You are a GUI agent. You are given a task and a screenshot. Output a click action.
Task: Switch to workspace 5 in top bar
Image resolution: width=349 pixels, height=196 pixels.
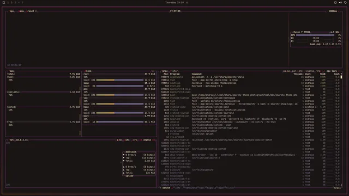coord(22,2)
